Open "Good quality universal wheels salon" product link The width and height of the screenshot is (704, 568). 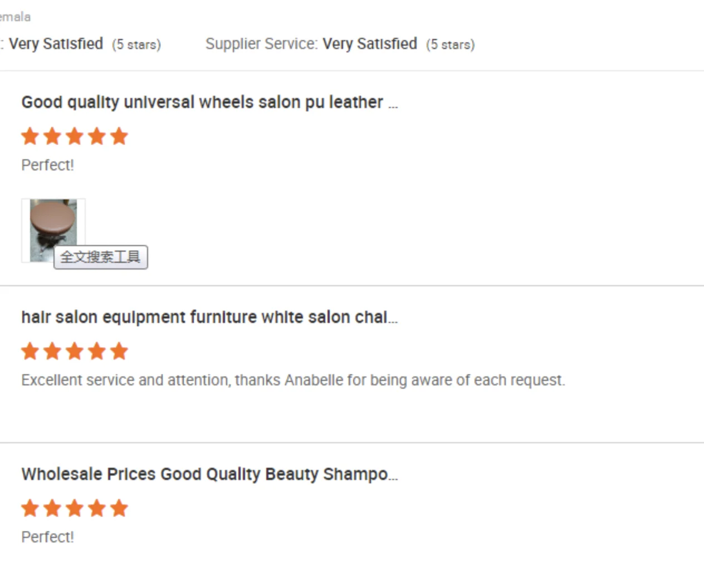point(202,102)
